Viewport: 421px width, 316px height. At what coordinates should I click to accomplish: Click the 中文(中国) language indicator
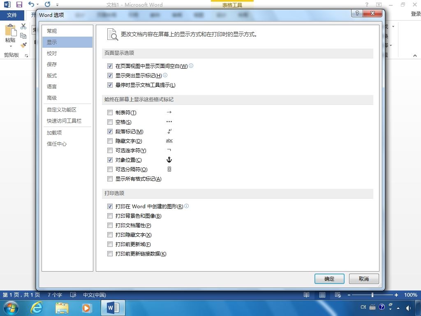(x=95, y=295)
